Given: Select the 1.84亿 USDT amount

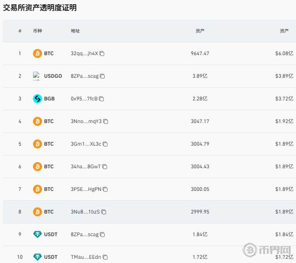Looking at the screenshot, I should pyautogui.click(x=200, y=235).
